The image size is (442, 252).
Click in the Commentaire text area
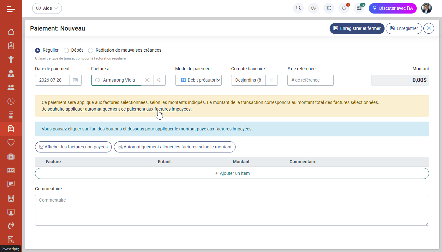(232, 210)
